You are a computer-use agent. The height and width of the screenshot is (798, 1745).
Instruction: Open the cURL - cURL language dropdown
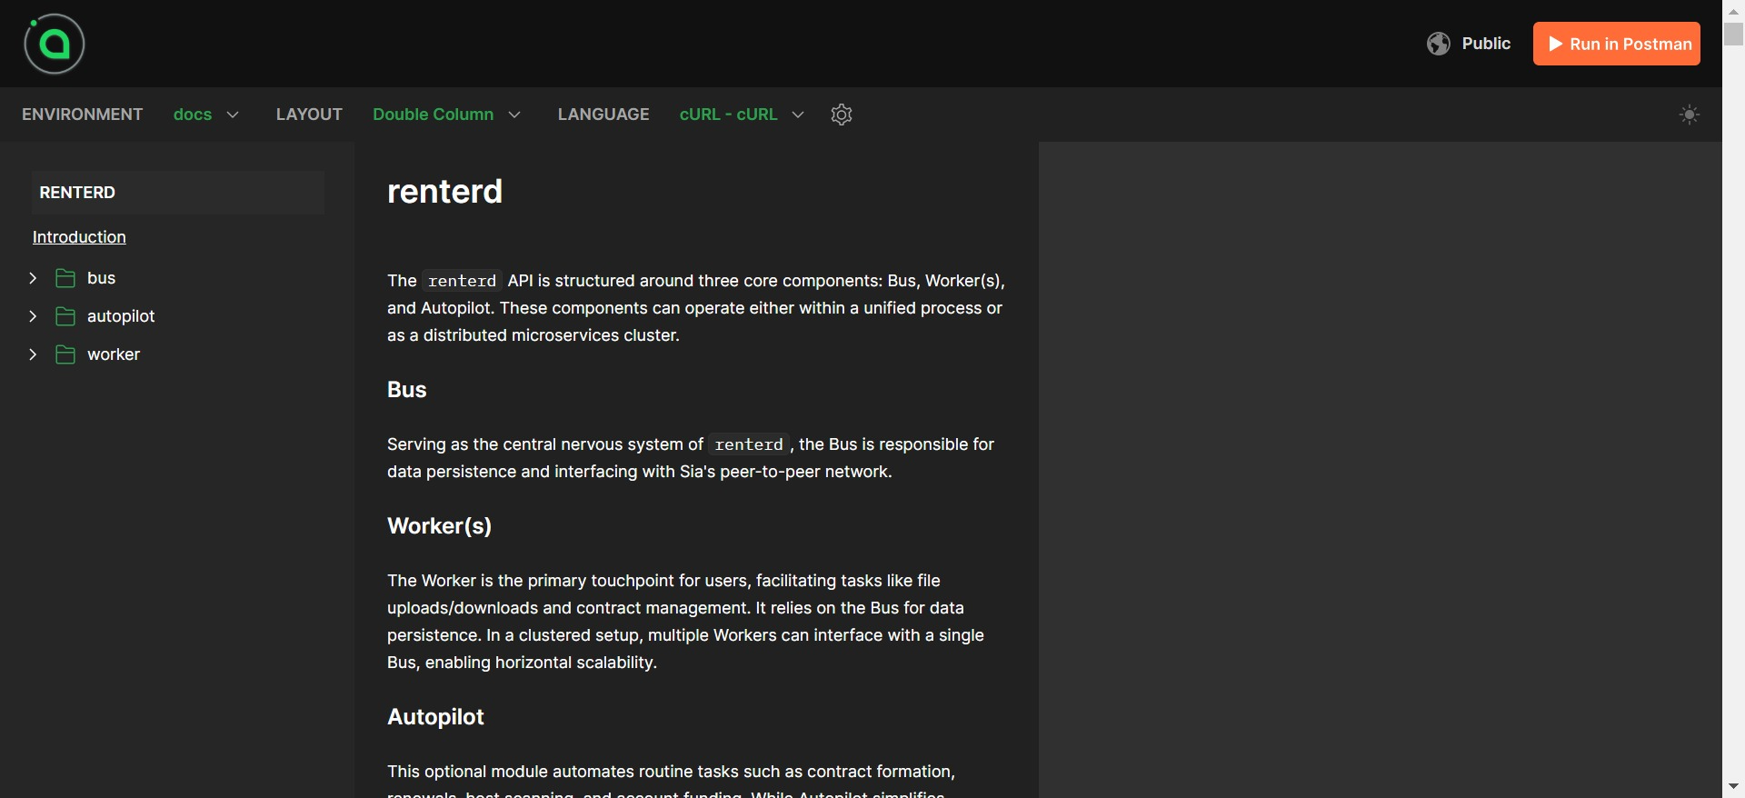[x=742, y=115]
